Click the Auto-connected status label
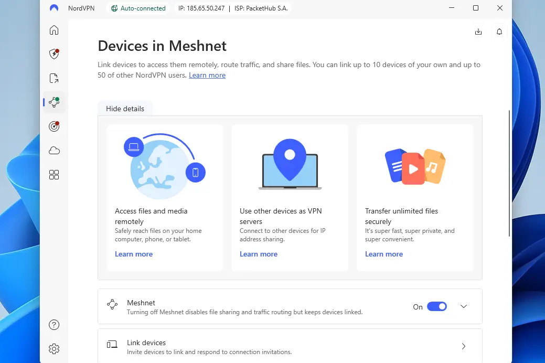Screen dimensions: 545x363 pyautogui.click(x=143, y=8)
